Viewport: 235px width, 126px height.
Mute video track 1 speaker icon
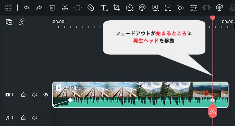pyautogui.click(x=35, y=95)
